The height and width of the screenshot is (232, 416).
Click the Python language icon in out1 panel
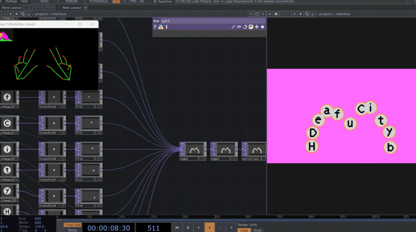(x=251, y=27)
